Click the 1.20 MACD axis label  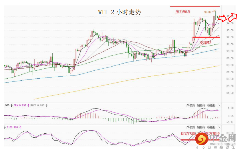231,108
